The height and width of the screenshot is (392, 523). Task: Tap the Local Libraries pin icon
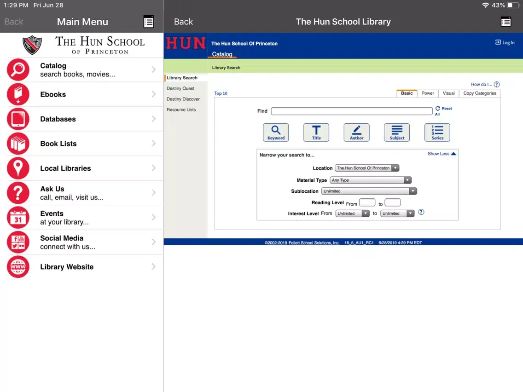coord(18,168)
